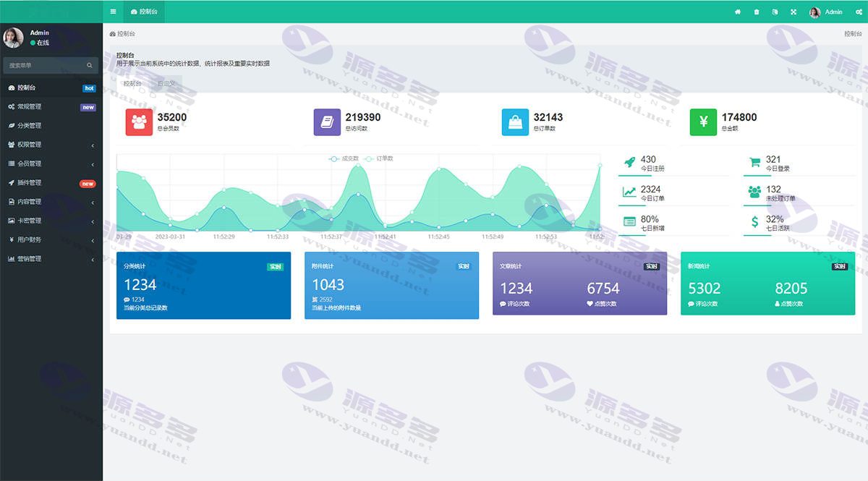Image resolution: width=868 pixels, height=481 pixels.
Task: Click the 2023-03-31 label on chart axis
Action: [x=170, y=237]
